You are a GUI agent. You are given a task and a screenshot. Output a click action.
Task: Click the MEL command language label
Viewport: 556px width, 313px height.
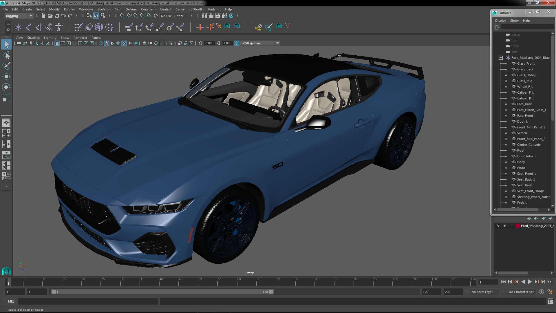click(x=11, y=301)
